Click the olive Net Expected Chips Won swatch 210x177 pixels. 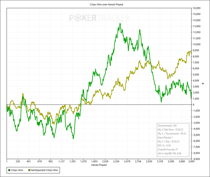point(29,170)
